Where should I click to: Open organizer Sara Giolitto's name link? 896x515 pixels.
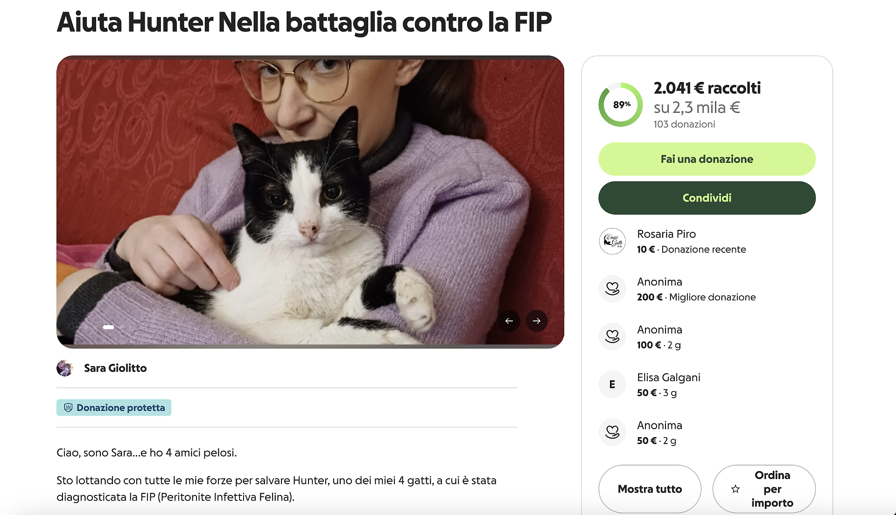[x=115, y=368]
